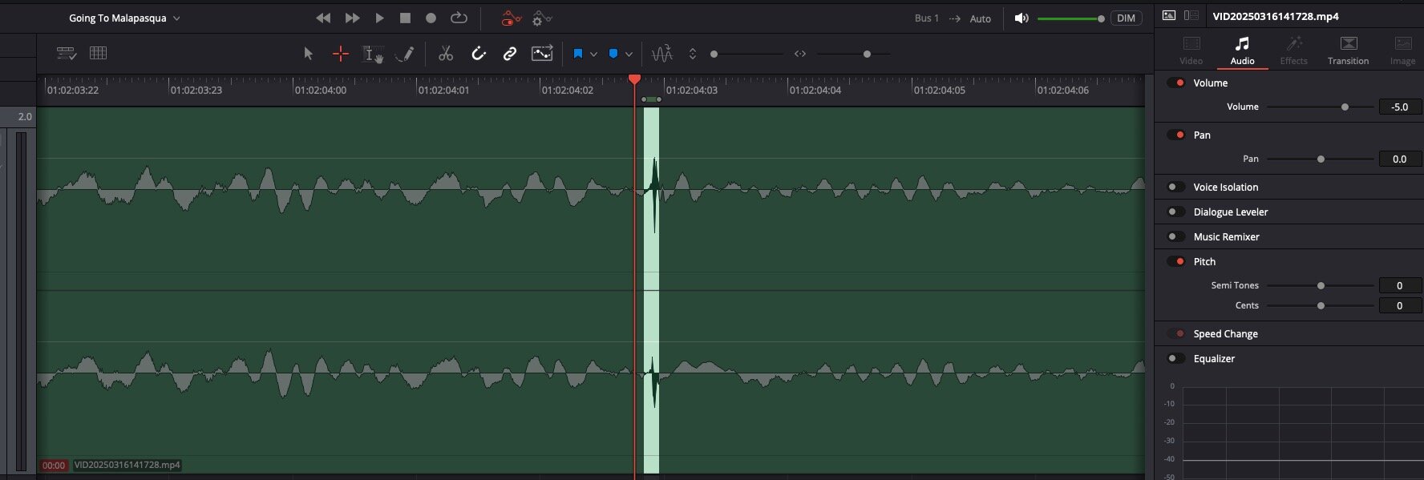
Task: Open the Bus 1 monitor source selector
Action: coord(927,18)
